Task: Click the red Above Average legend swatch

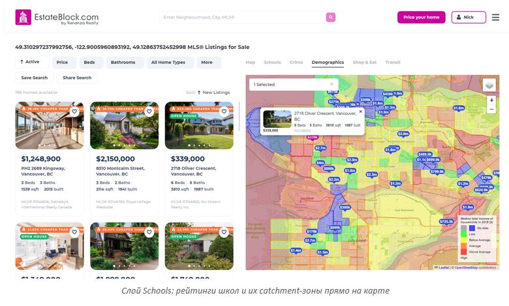Action: 463,252
